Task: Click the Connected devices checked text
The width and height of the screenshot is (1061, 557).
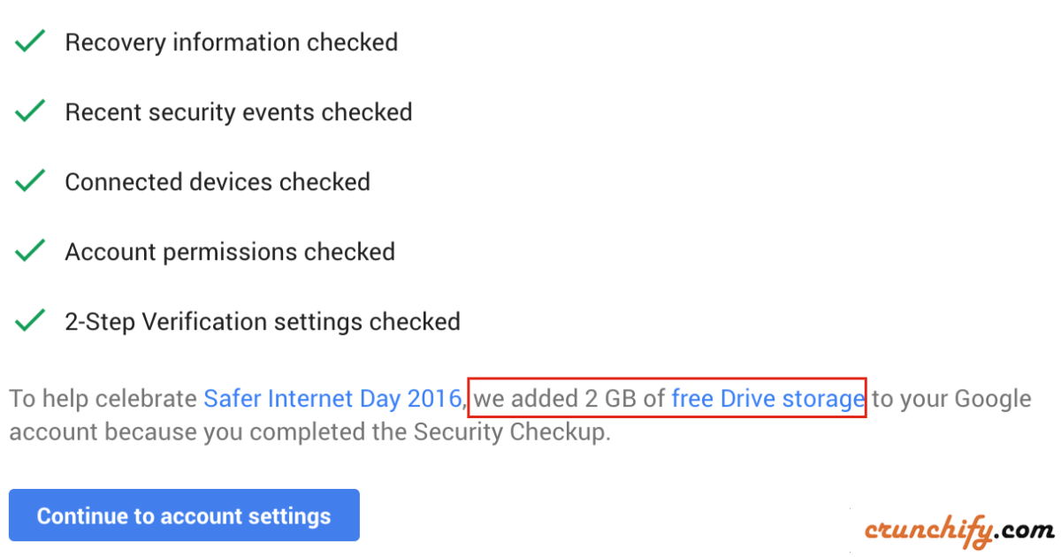Action: pos(218,181)
